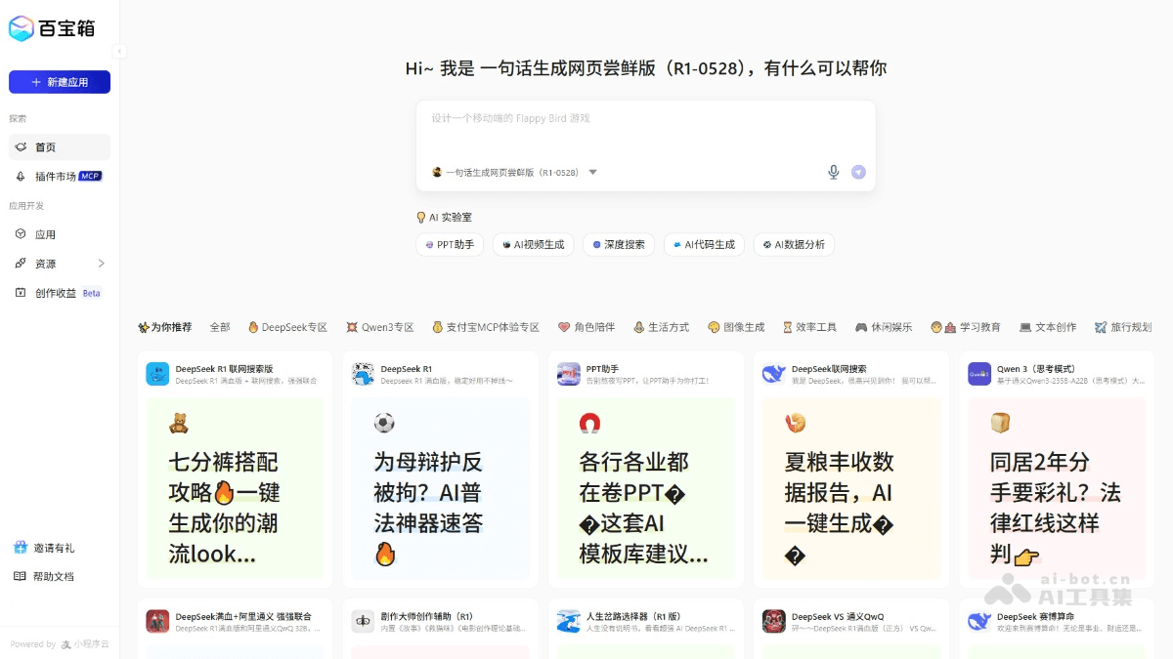Viewport: 1173px width, 659px height.
Task: Select 首页 in the sidebar
Action: coord(44,146)
